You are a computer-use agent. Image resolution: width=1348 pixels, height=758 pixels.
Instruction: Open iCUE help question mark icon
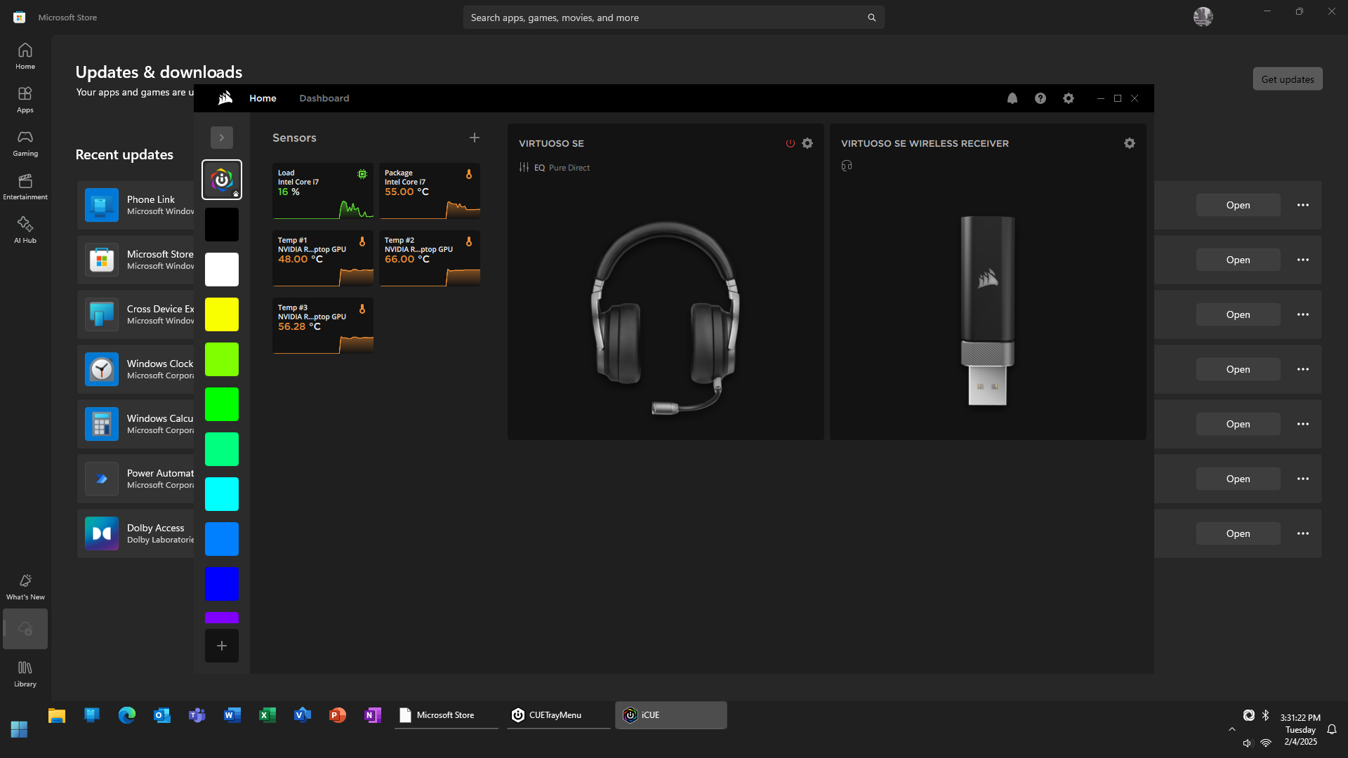tap(1040, 98)
